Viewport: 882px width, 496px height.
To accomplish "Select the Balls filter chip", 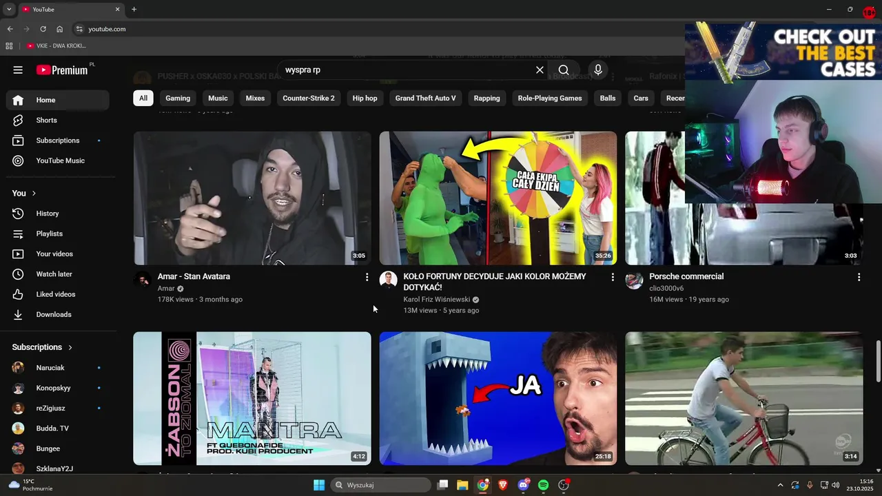I will (608, 98).
